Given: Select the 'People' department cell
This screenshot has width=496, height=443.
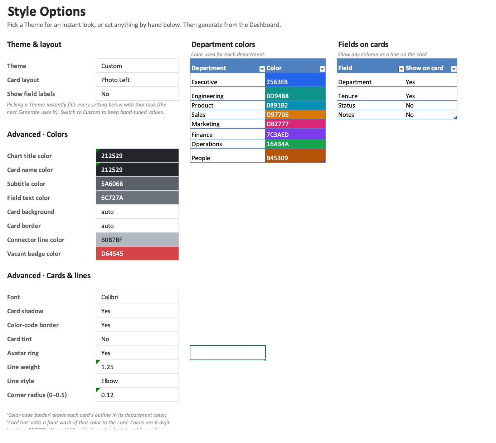Looking at the screenshot, I should 228,156.
